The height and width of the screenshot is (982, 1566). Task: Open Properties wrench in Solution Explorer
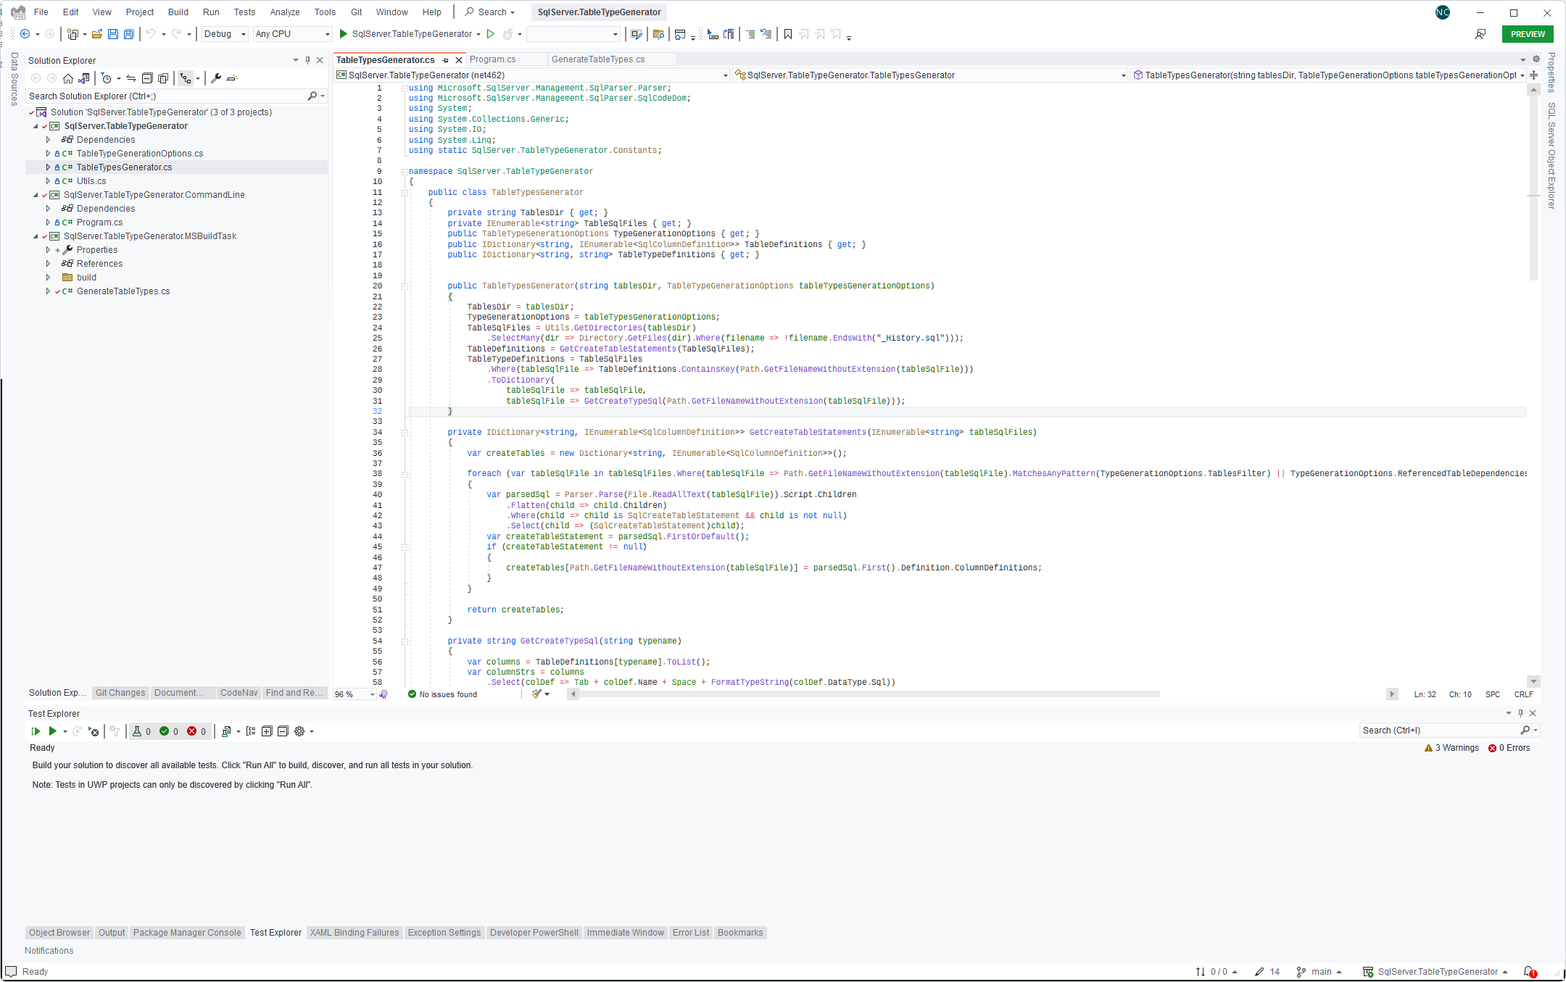[x=216, y=78]
